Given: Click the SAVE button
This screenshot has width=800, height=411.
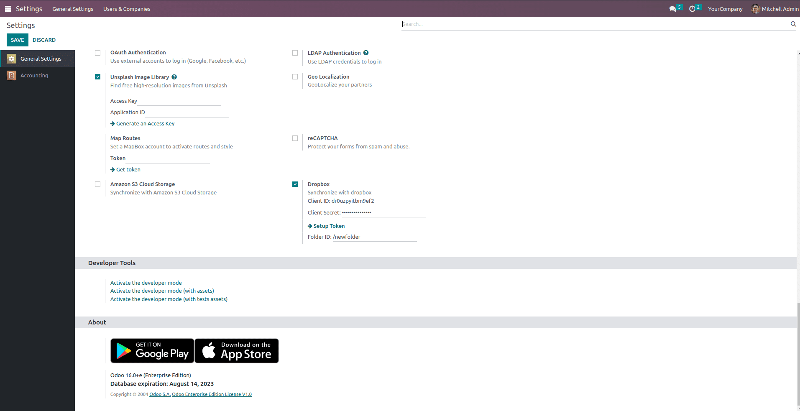Looking at the screenshot, I should click(x=17, y=40).
